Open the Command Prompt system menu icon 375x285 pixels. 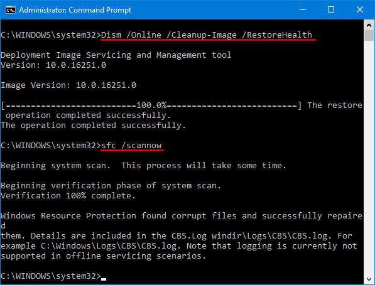10,10
